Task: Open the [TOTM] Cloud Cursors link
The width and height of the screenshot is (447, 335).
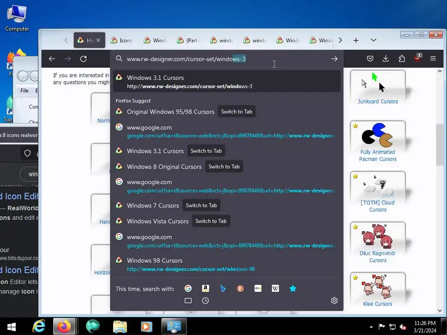Action: (x=378, y=206)
